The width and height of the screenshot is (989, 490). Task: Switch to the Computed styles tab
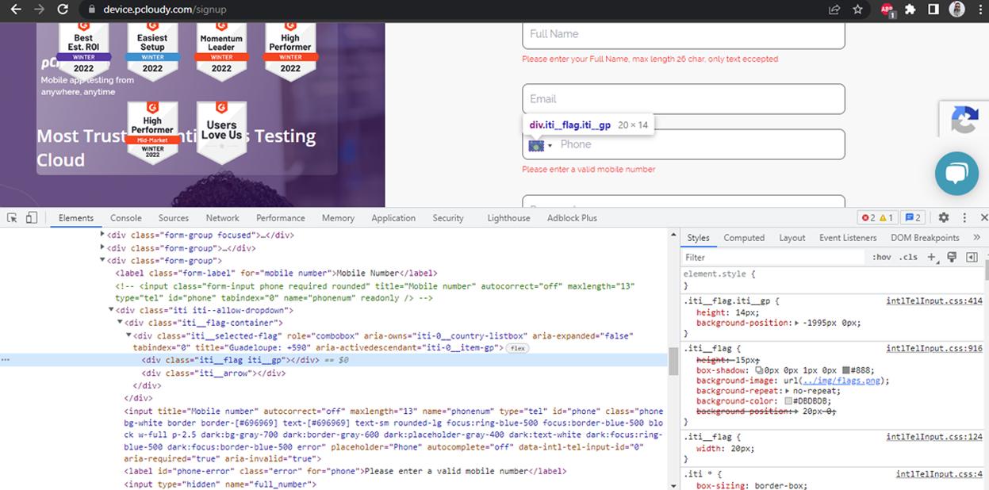[x=744, y=237]
